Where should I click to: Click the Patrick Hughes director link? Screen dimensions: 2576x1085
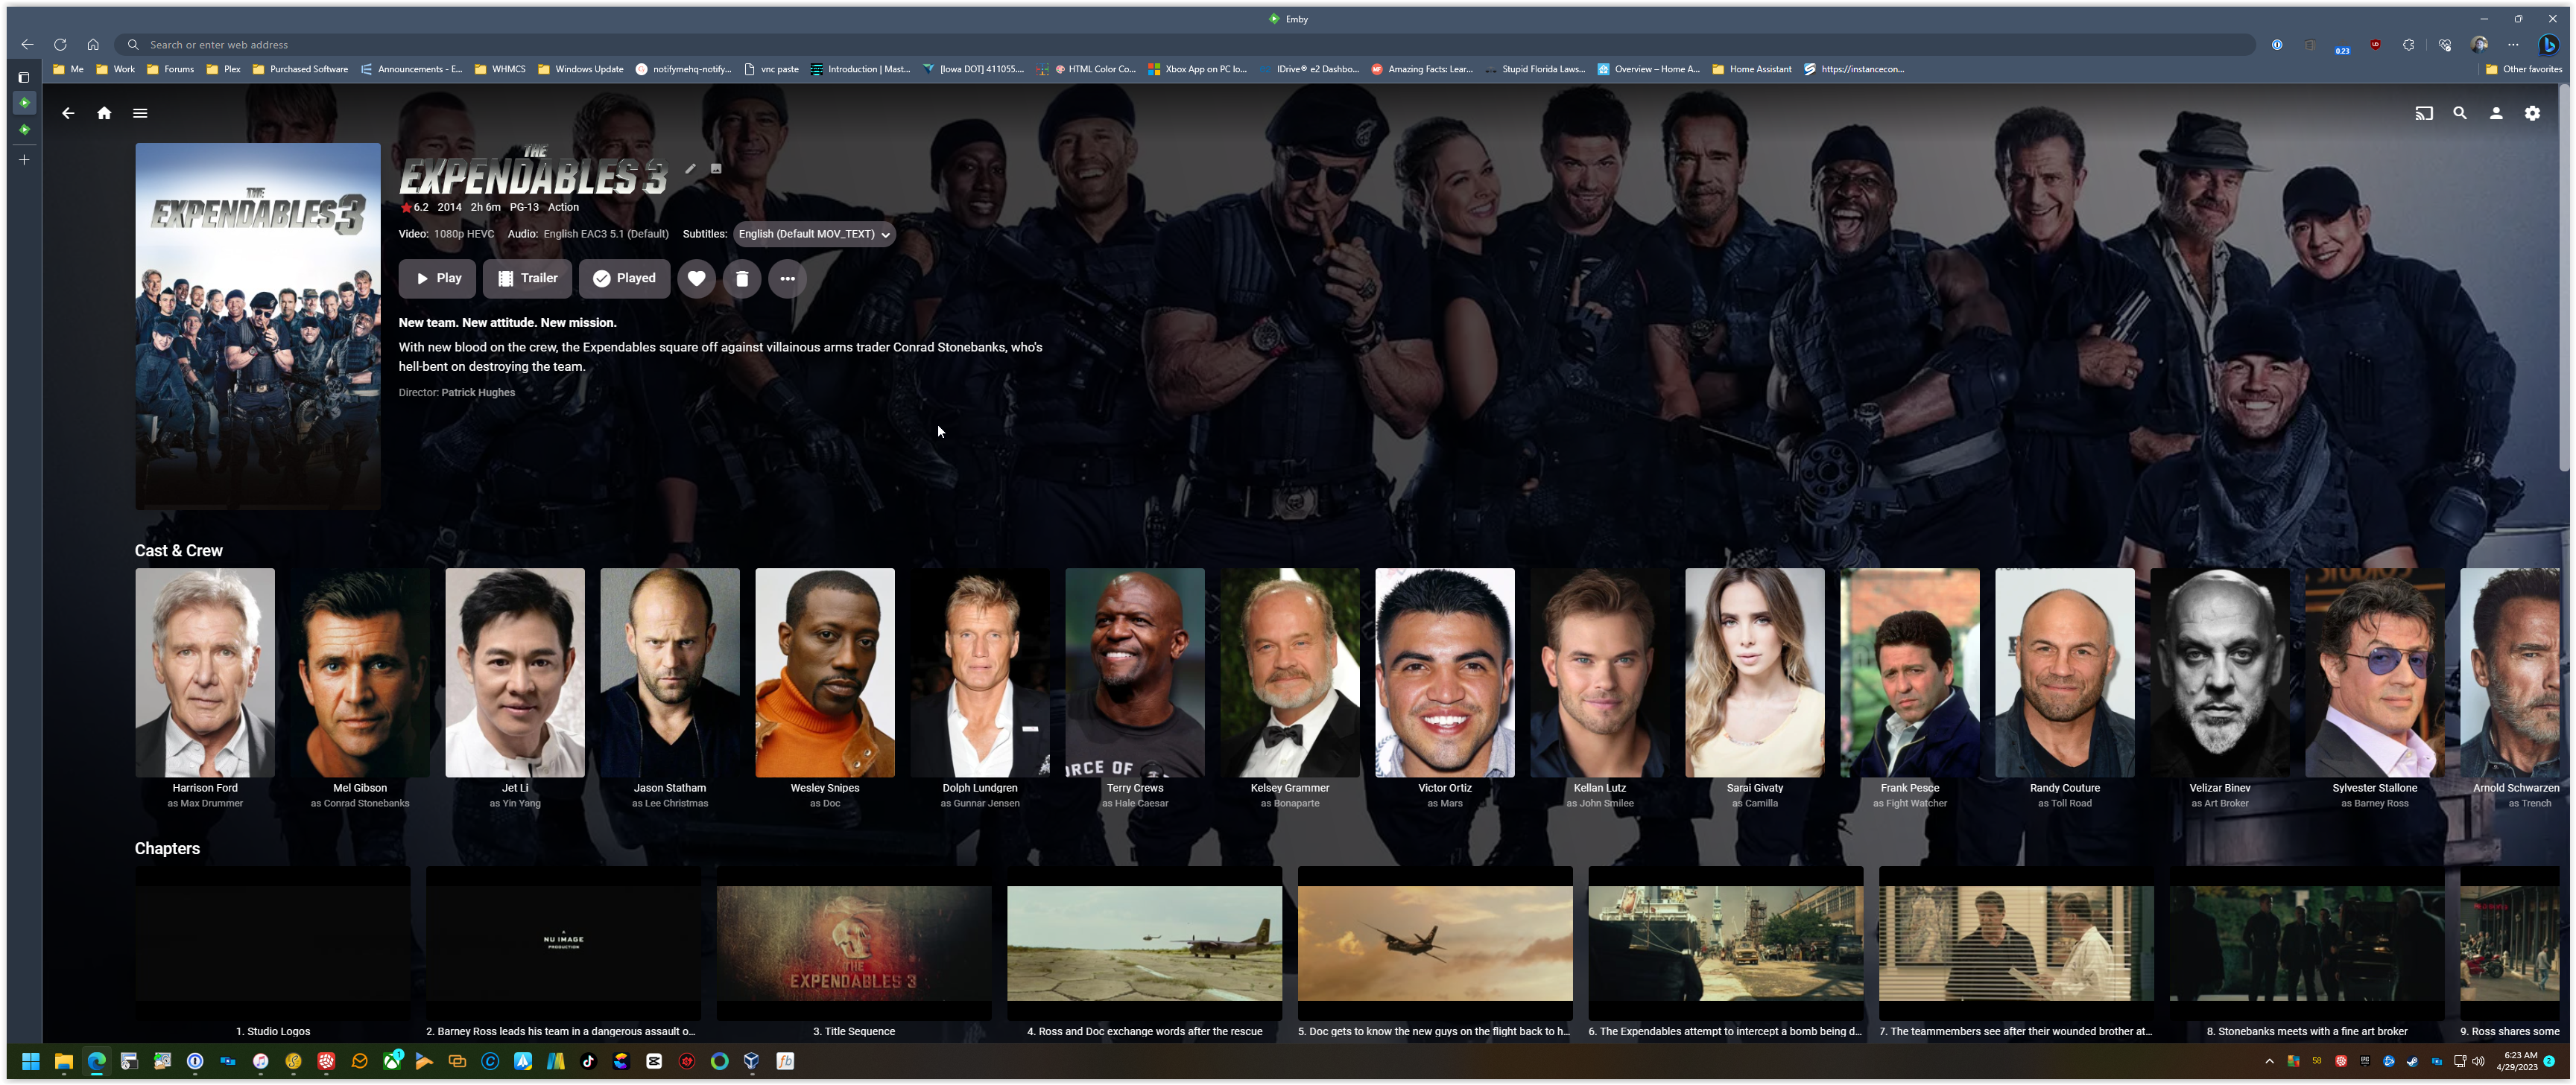coord(478,392)
